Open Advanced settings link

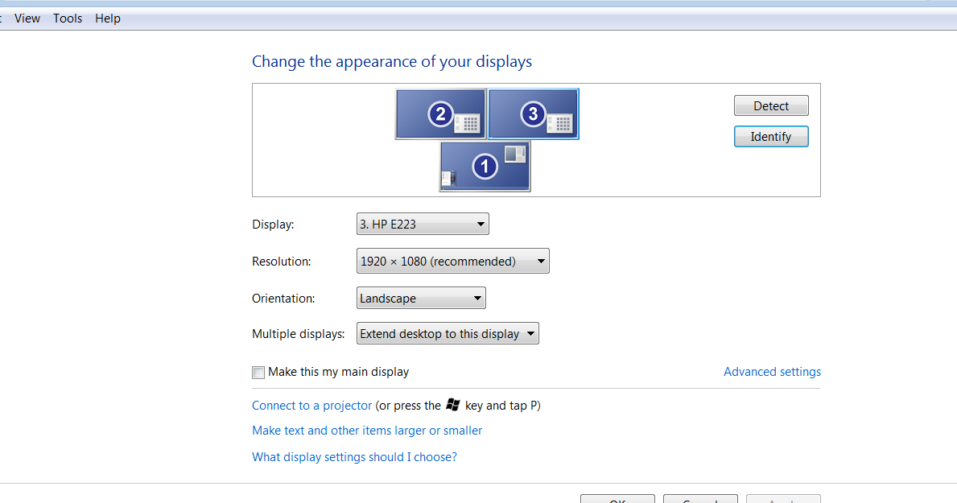(772, 371)
